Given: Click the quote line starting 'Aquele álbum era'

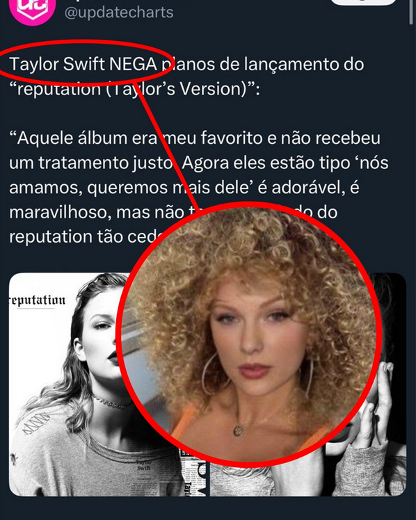Looking at the screenshot, I should (x=195, y=138).
